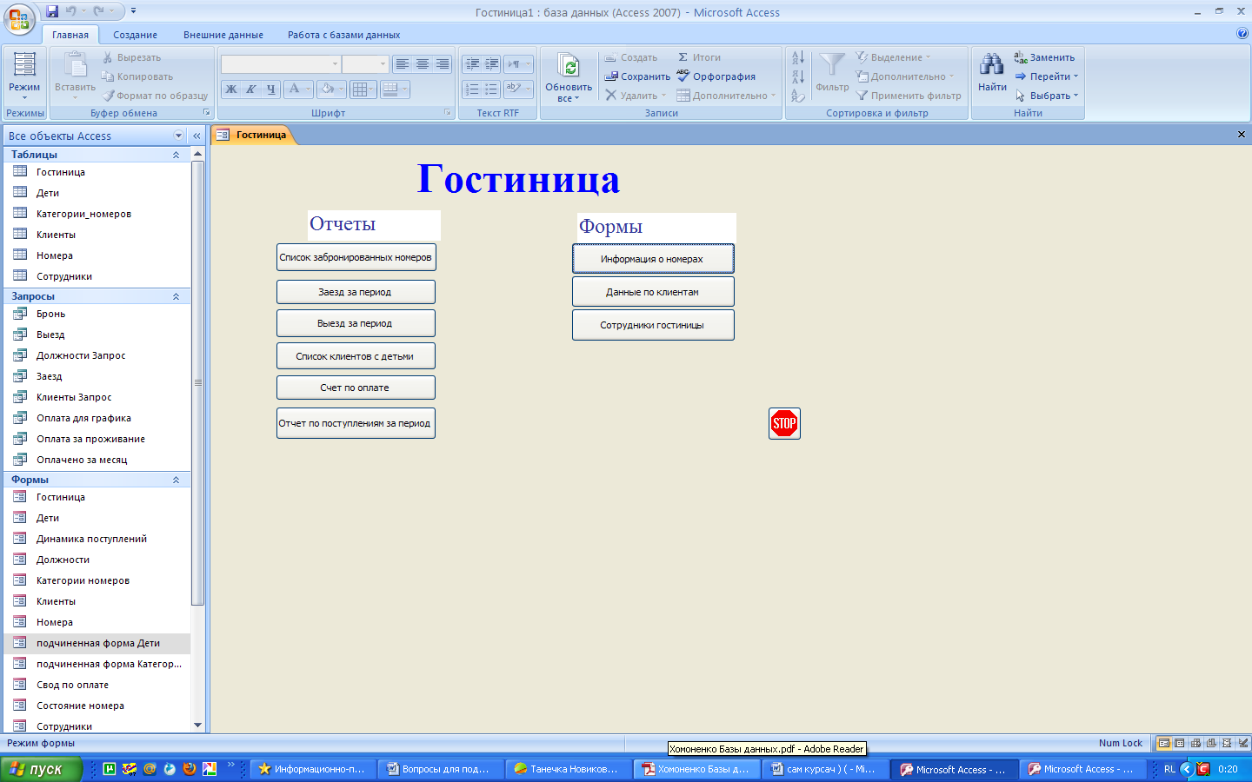1252x782 pixels.
Task: Click the Счет по оплате button
Action: pyautogui.click(x=356, y=388)
